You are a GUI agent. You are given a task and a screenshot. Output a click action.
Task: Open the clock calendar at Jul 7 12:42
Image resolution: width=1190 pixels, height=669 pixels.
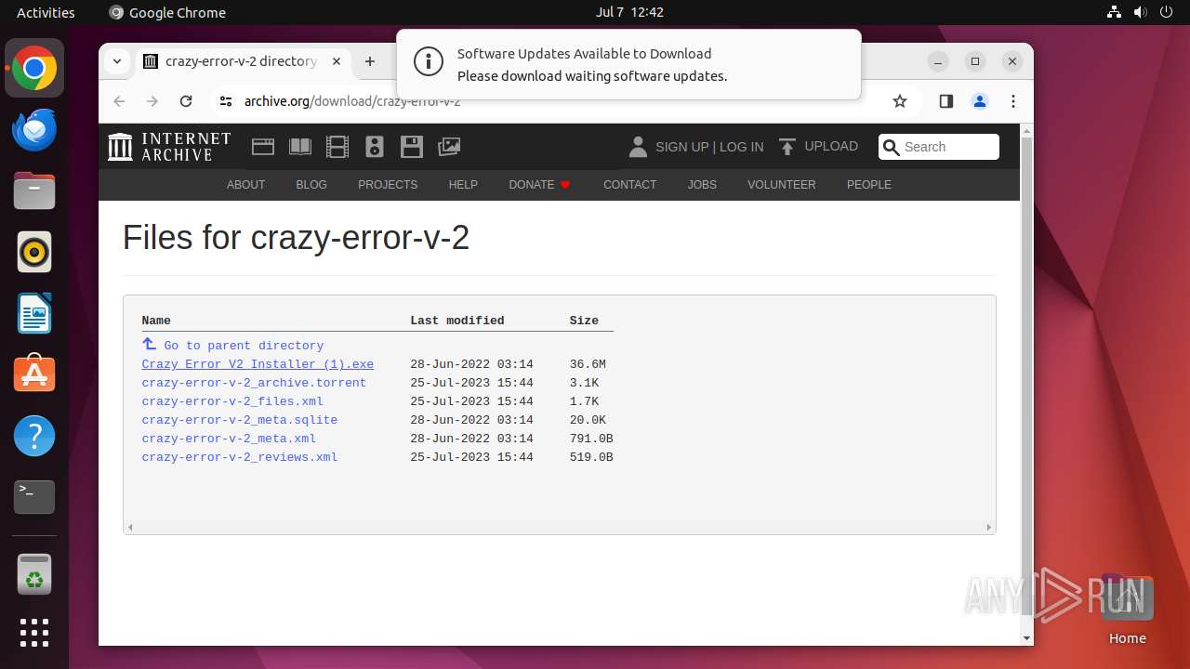(629, 12)
